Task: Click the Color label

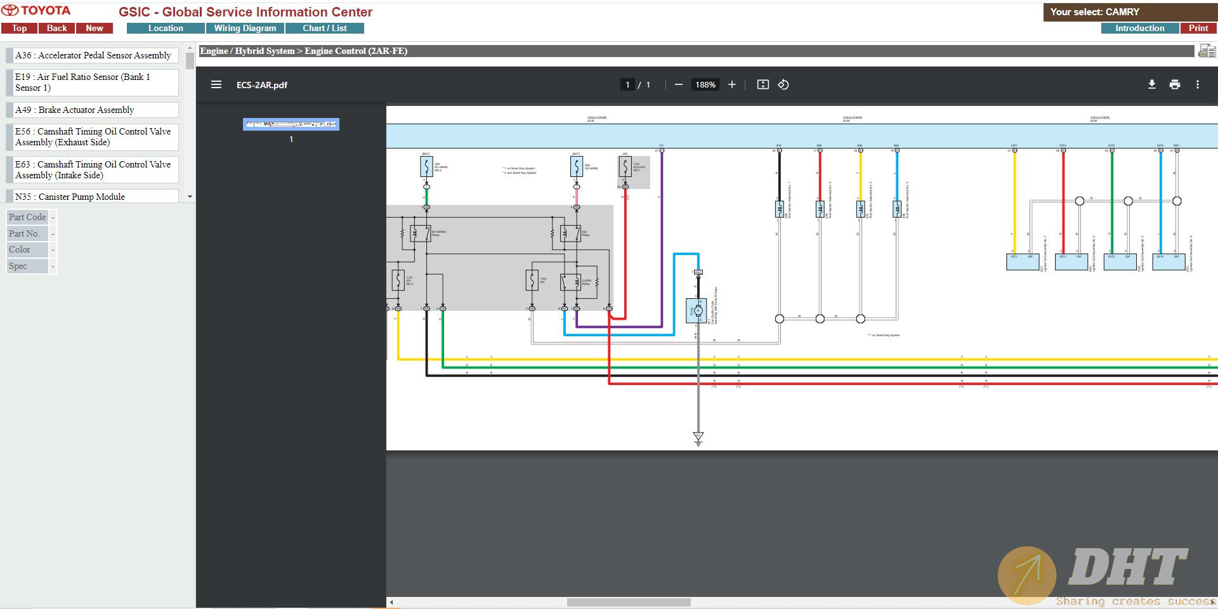Action: click(x=27, y=249)
